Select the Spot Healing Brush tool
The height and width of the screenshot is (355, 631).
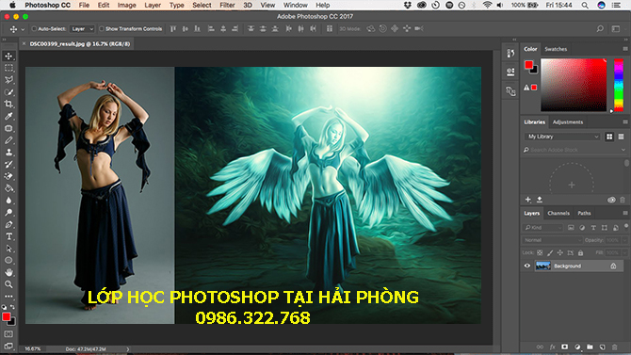click(8, 128)
